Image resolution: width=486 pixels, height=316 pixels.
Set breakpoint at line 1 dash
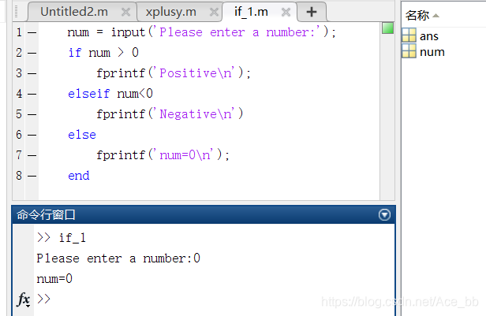pos(32,32)
